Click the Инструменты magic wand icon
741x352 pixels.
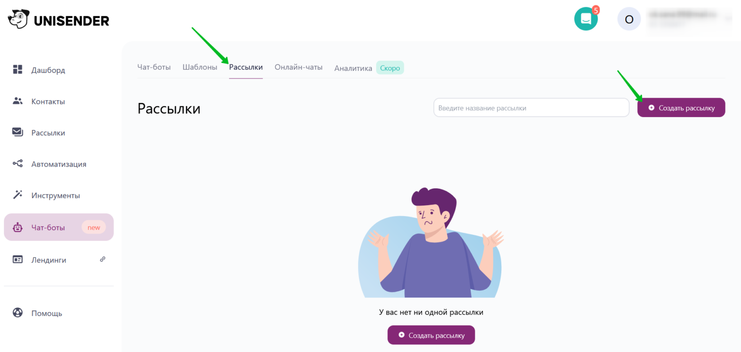coord(18,195)
